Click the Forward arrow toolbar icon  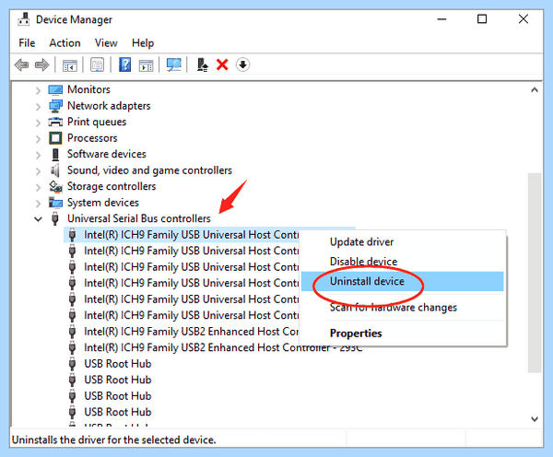[42, 64]
